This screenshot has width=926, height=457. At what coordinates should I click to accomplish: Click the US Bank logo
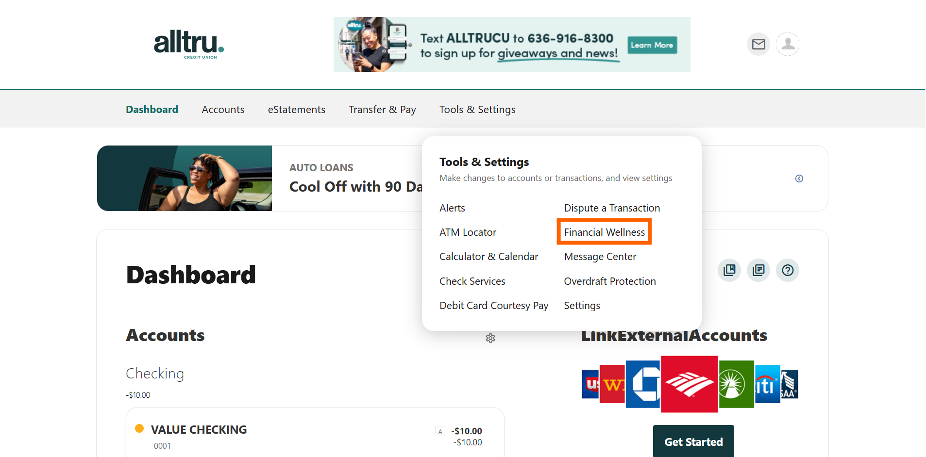[590, 384]
